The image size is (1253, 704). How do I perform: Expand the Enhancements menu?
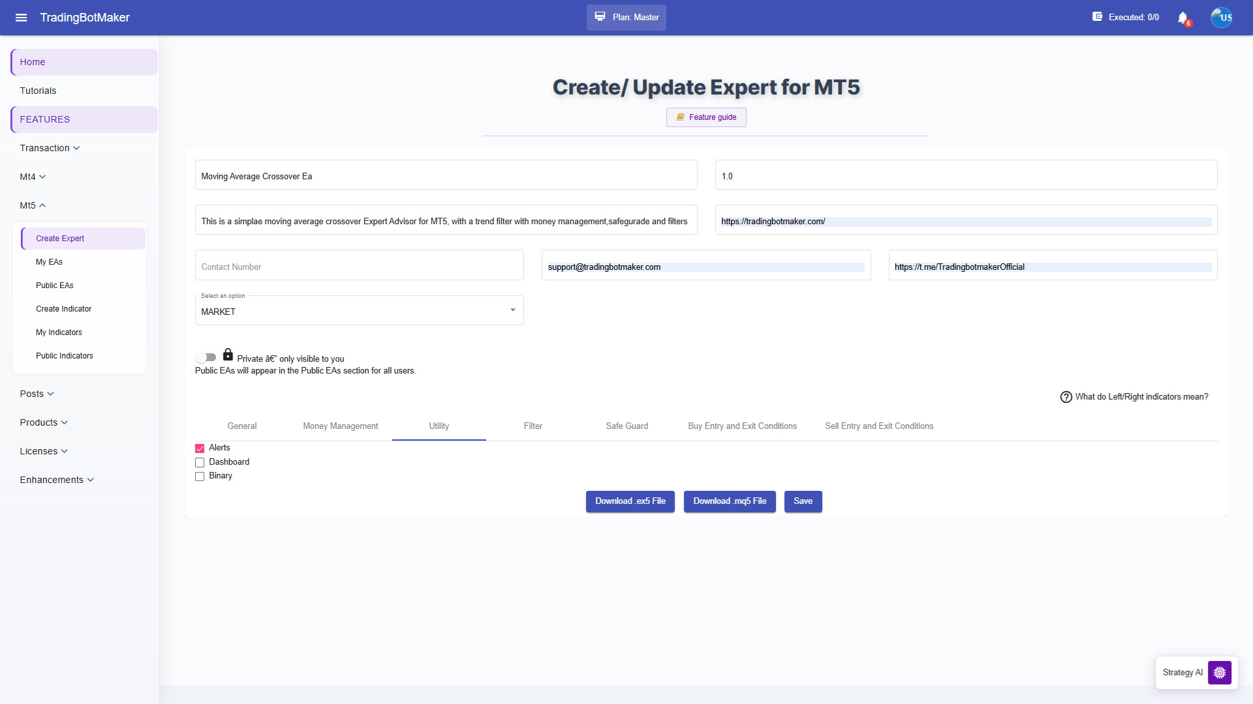57,480
